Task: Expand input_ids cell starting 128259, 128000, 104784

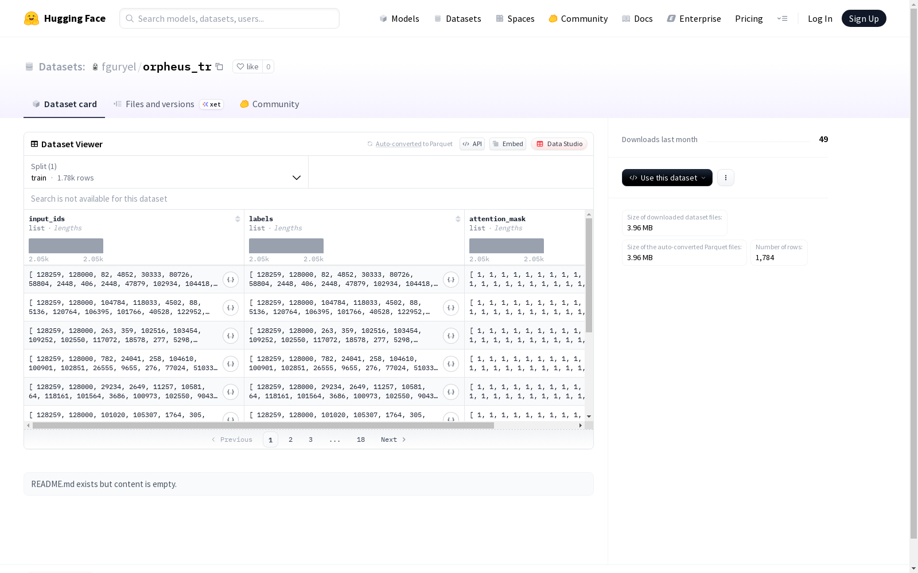Action: pos(231,308)
